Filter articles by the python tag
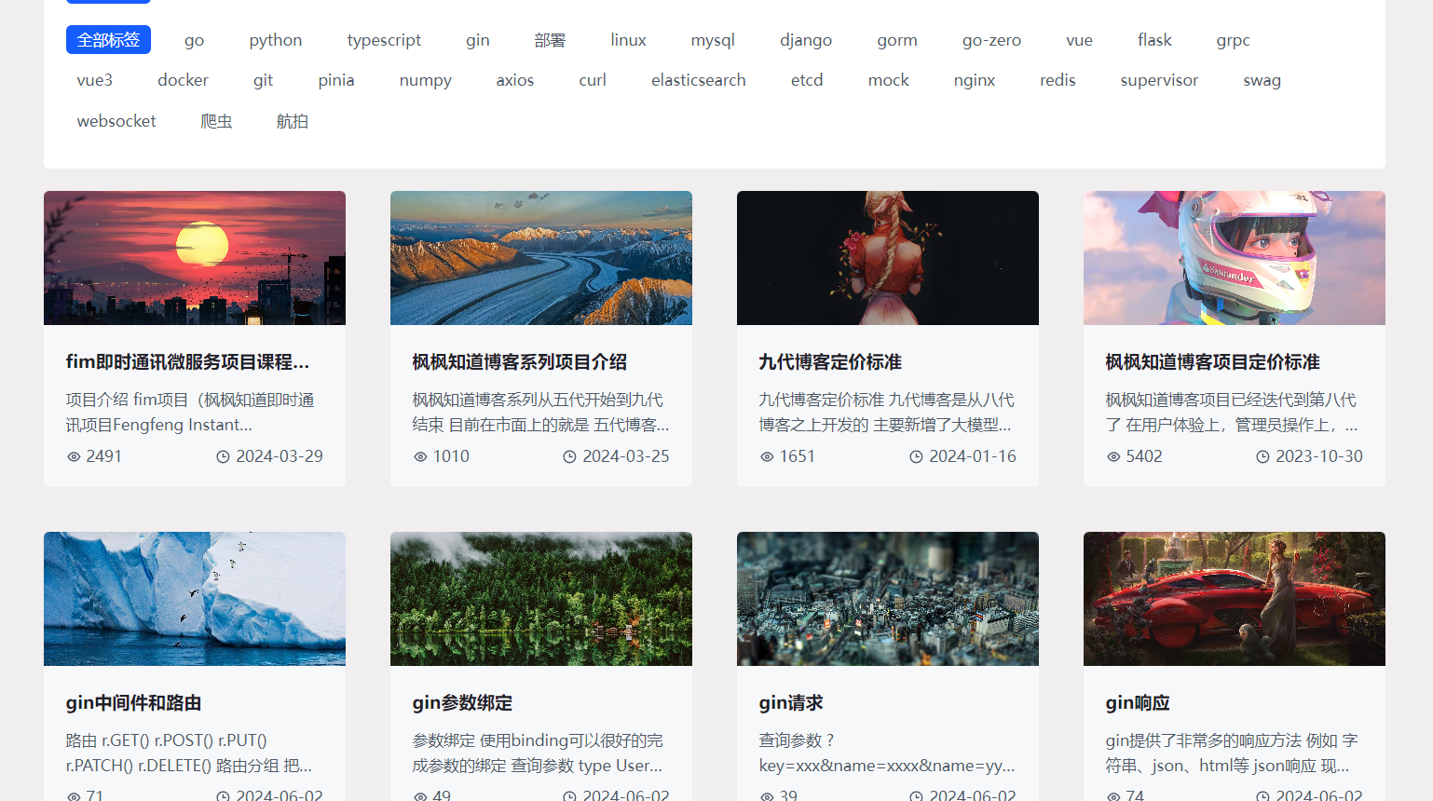 click(x=276, y=40)
